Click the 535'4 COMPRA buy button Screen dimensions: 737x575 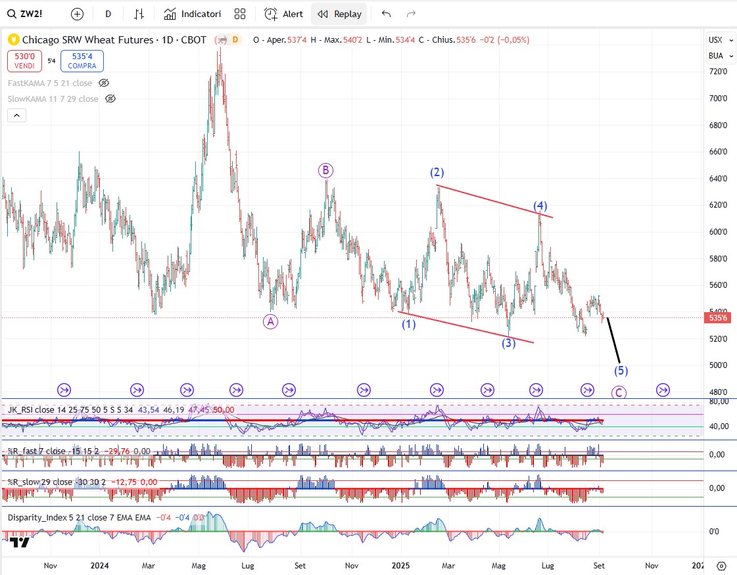(82, 62)
